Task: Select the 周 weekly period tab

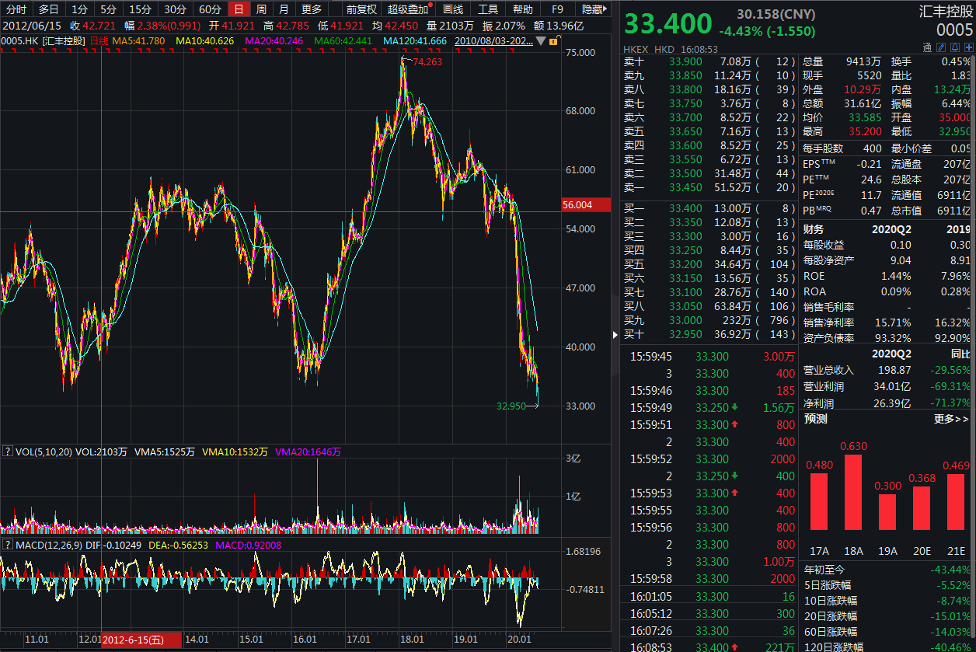Action: pyautogui.click(x=261, y=9)
